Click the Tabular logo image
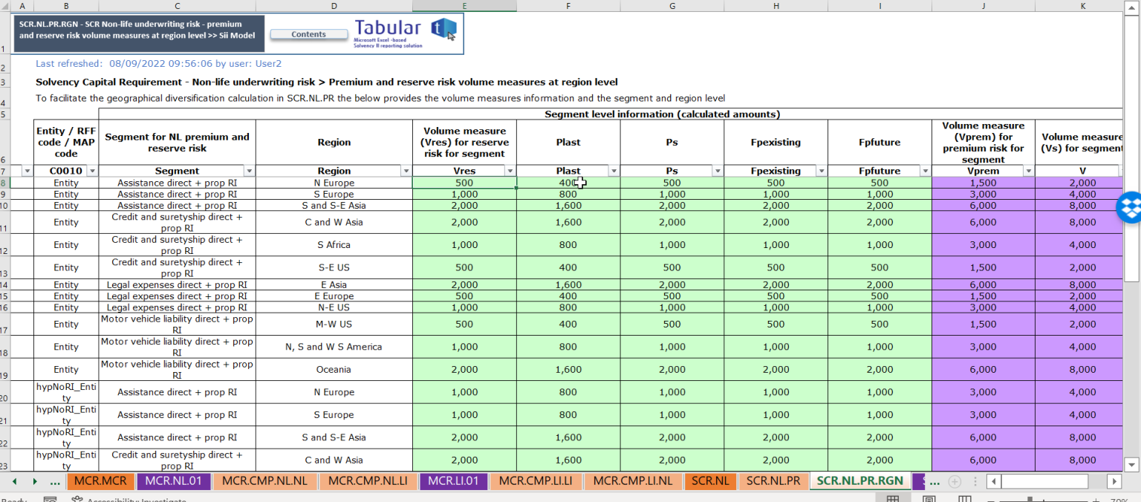This screenshot has height=502, width=1141. 406,33
